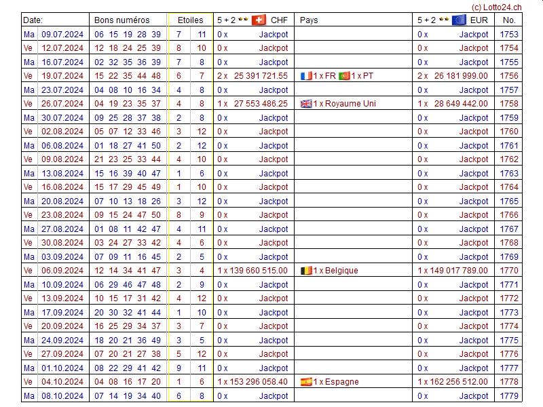Click the French flag in draw 1756 row

(306, 76)
